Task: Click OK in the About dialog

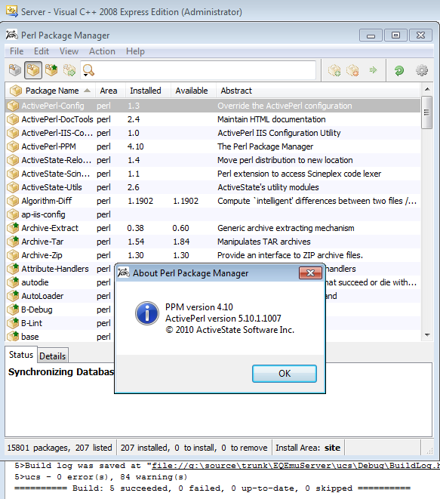Action: [285, 373]
